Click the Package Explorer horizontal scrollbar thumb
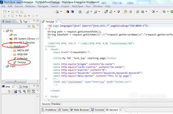This screenshot has width=173, height=114. pos(15,81)
